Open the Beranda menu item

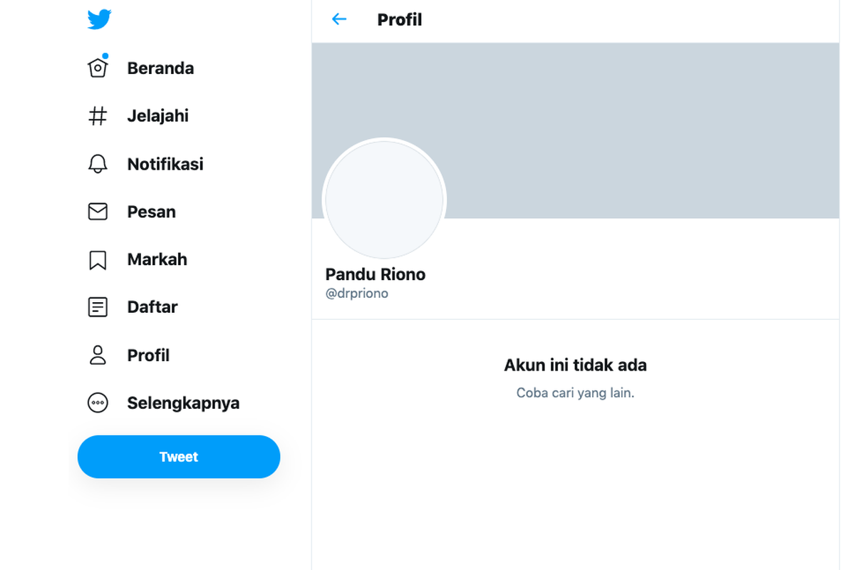(160, 68)
